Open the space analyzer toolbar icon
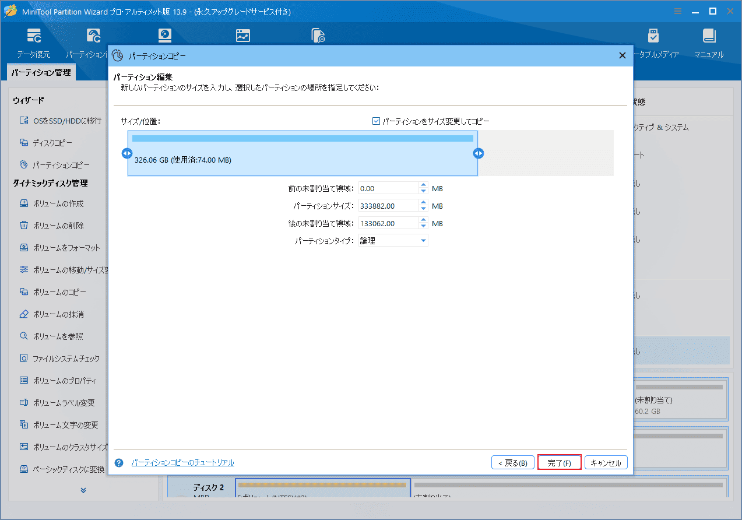This screenshot has height=520, width=742. pyautogui.click(x=242, y=36)
